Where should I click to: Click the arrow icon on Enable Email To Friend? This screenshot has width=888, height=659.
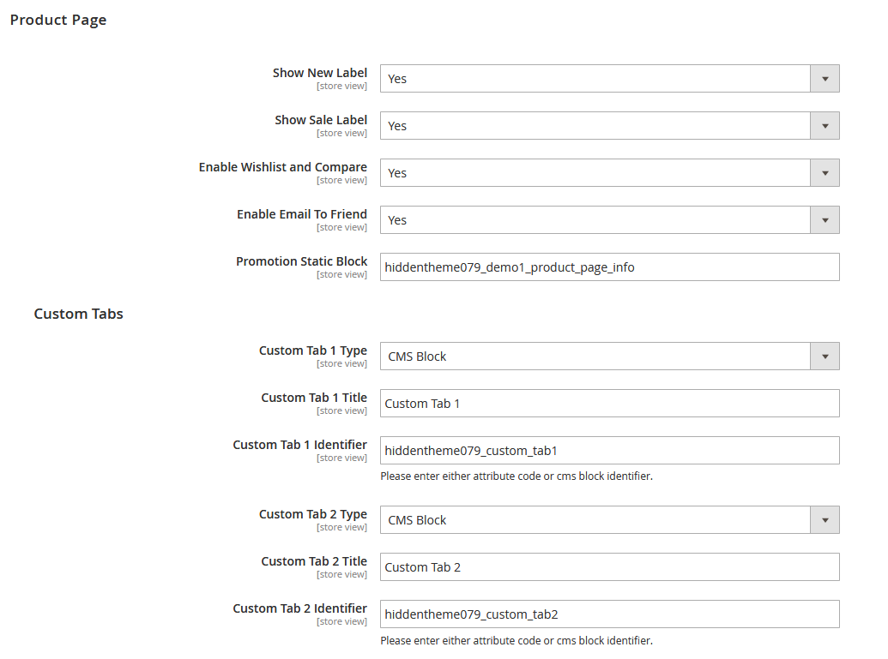825,219
